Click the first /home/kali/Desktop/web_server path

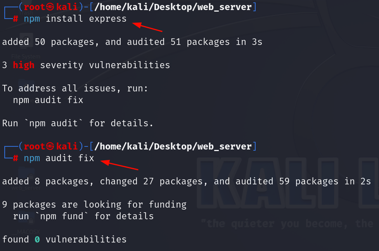[173, 7]
